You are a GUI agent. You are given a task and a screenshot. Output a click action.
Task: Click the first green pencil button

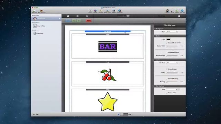point(74,21)
